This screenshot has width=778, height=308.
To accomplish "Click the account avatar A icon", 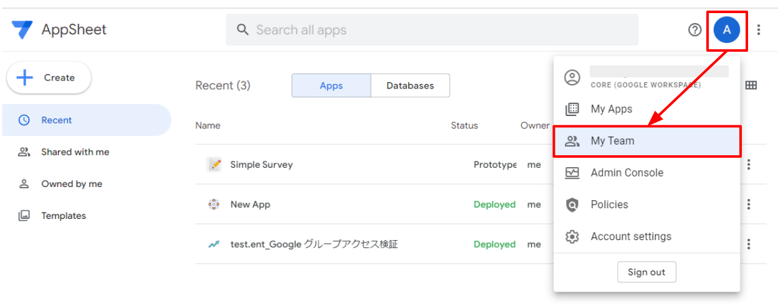I will click(x=727, y=29).
